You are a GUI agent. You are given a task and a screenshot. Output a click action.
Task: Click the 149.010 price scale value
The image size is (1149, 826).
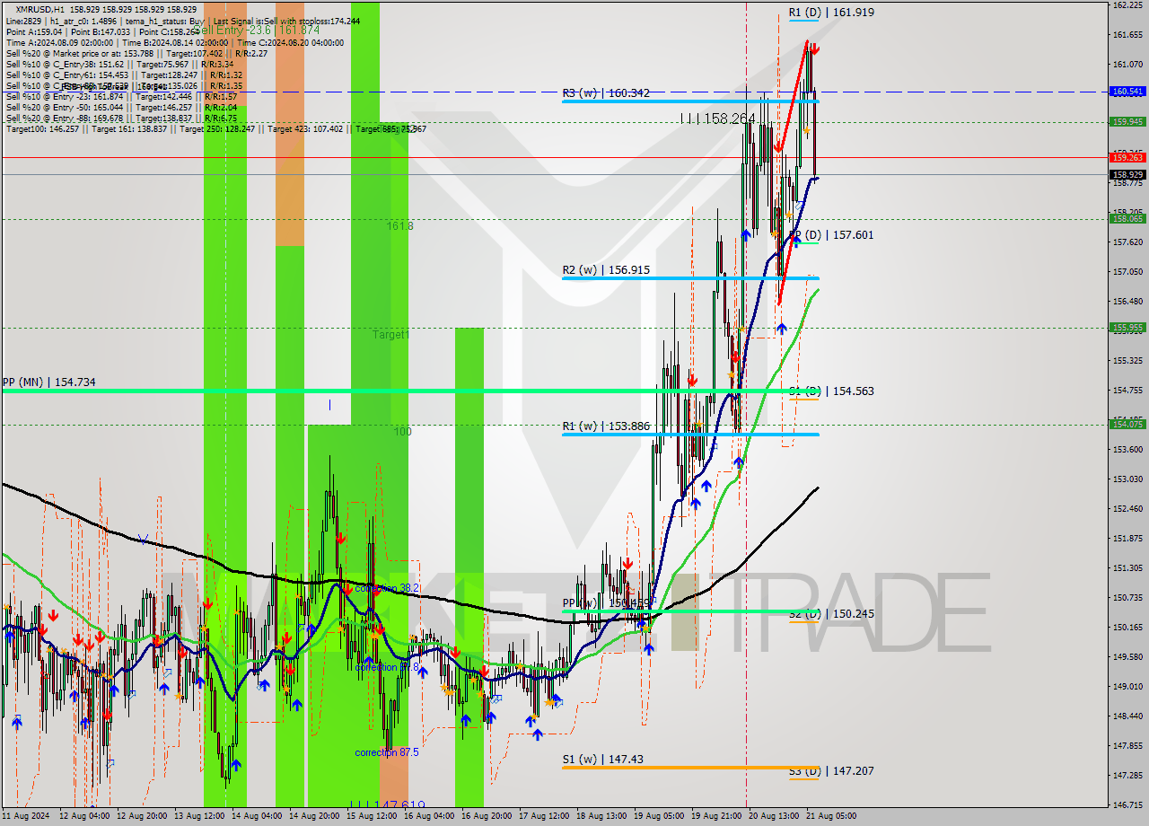click(1127, 687)
